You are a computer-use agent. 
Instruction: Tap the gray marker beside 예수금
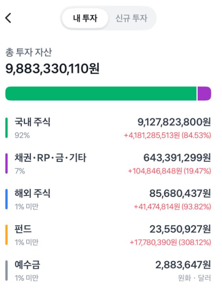coord(7,271)
